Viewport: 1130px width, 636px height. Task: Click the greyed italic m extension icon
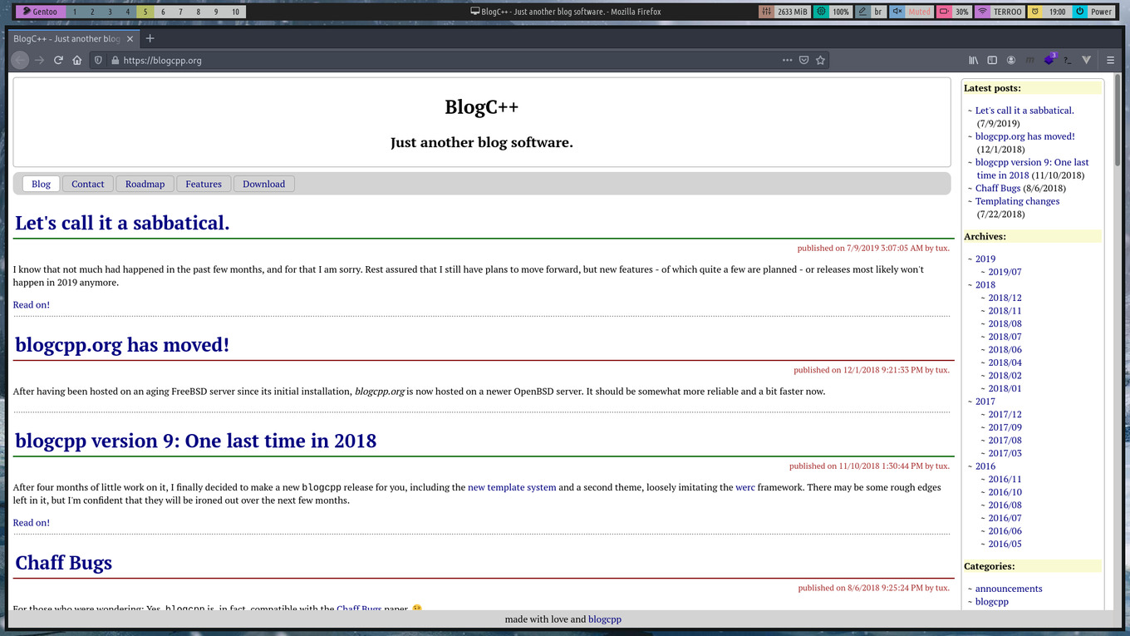pos(1030,60)
